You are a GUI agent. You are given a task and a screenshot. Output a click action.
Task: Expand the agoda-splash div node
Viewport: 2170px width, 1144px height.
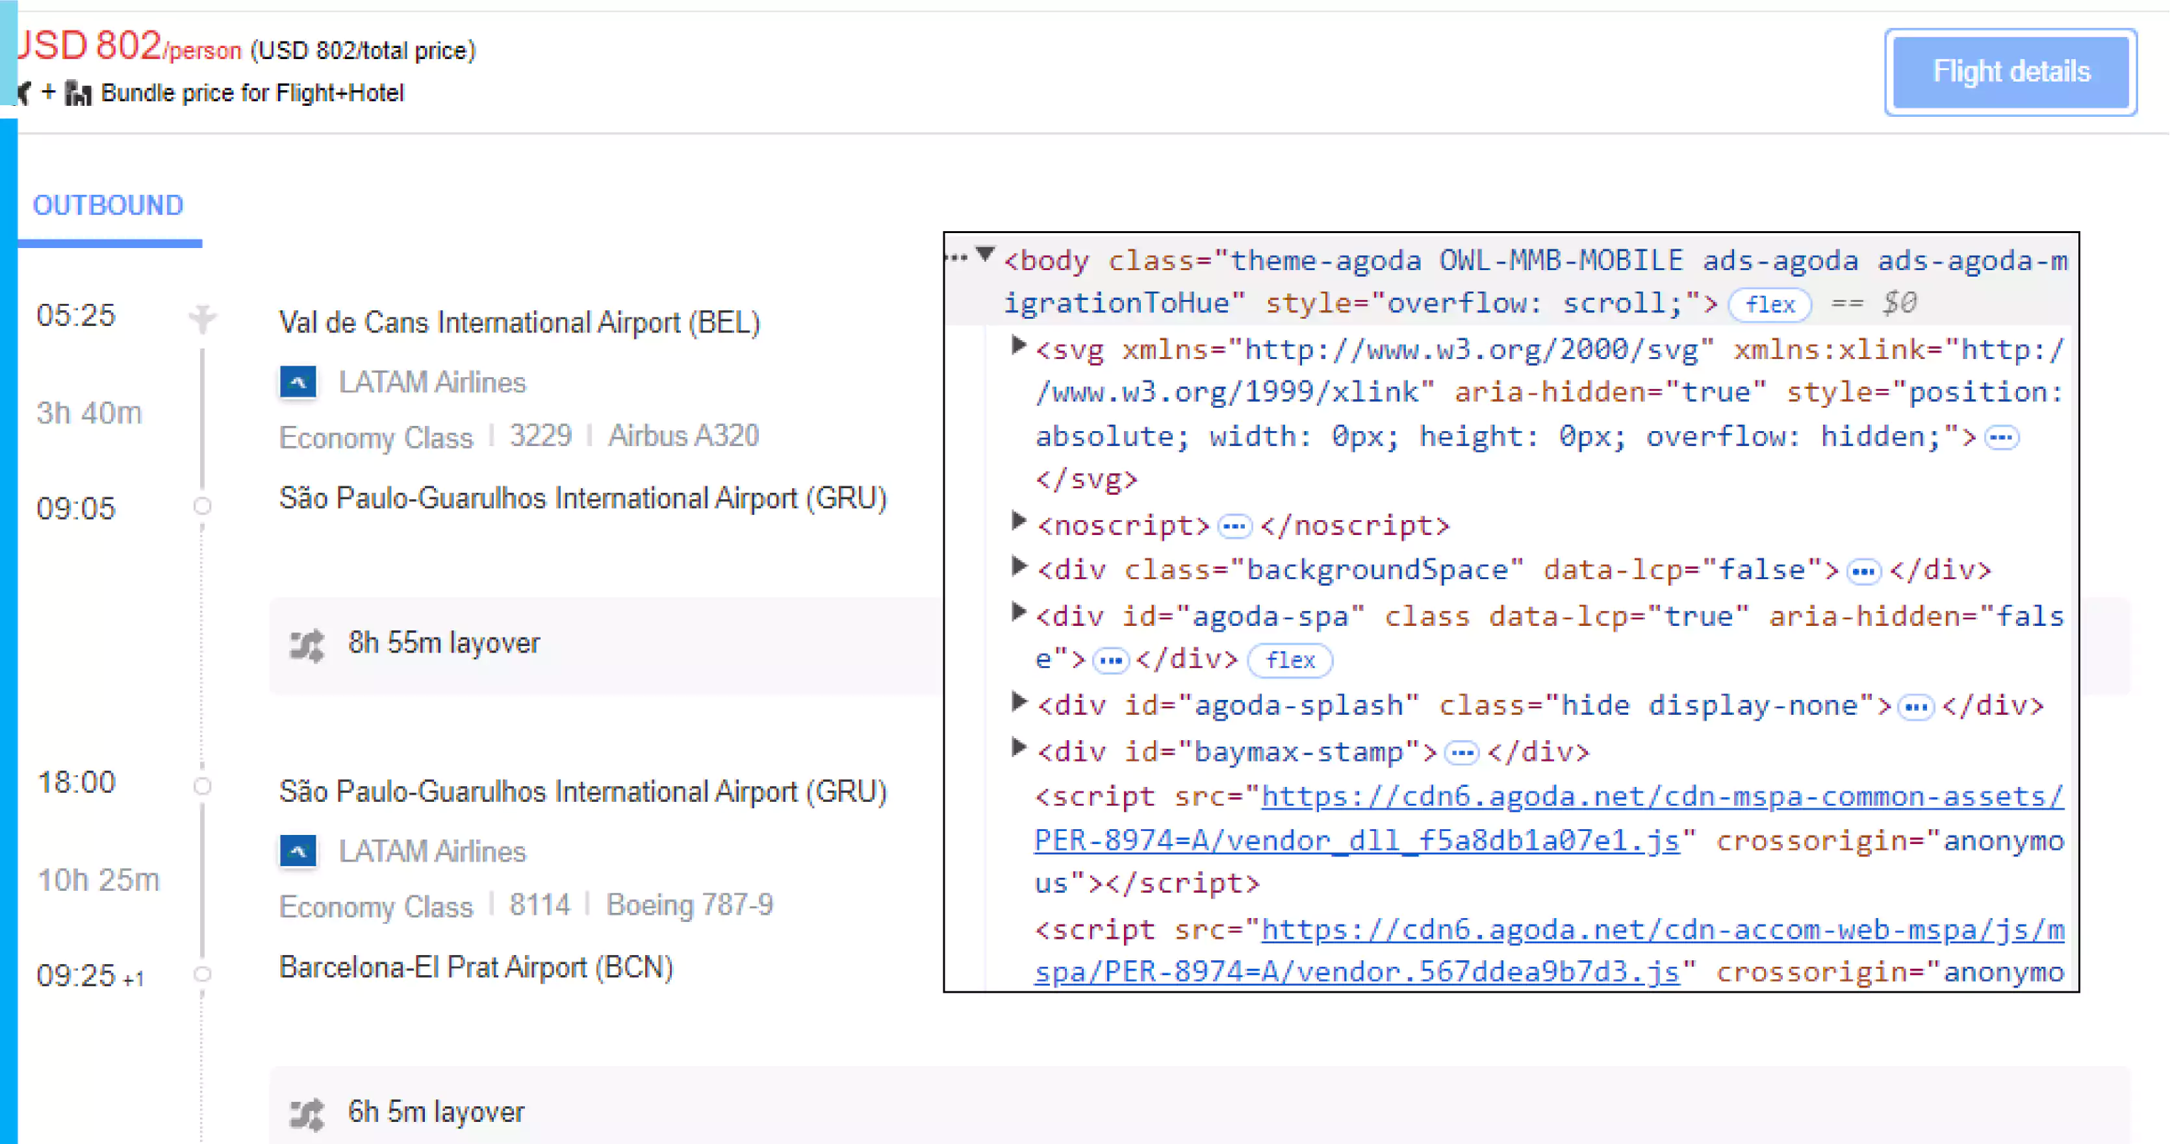1019,701
